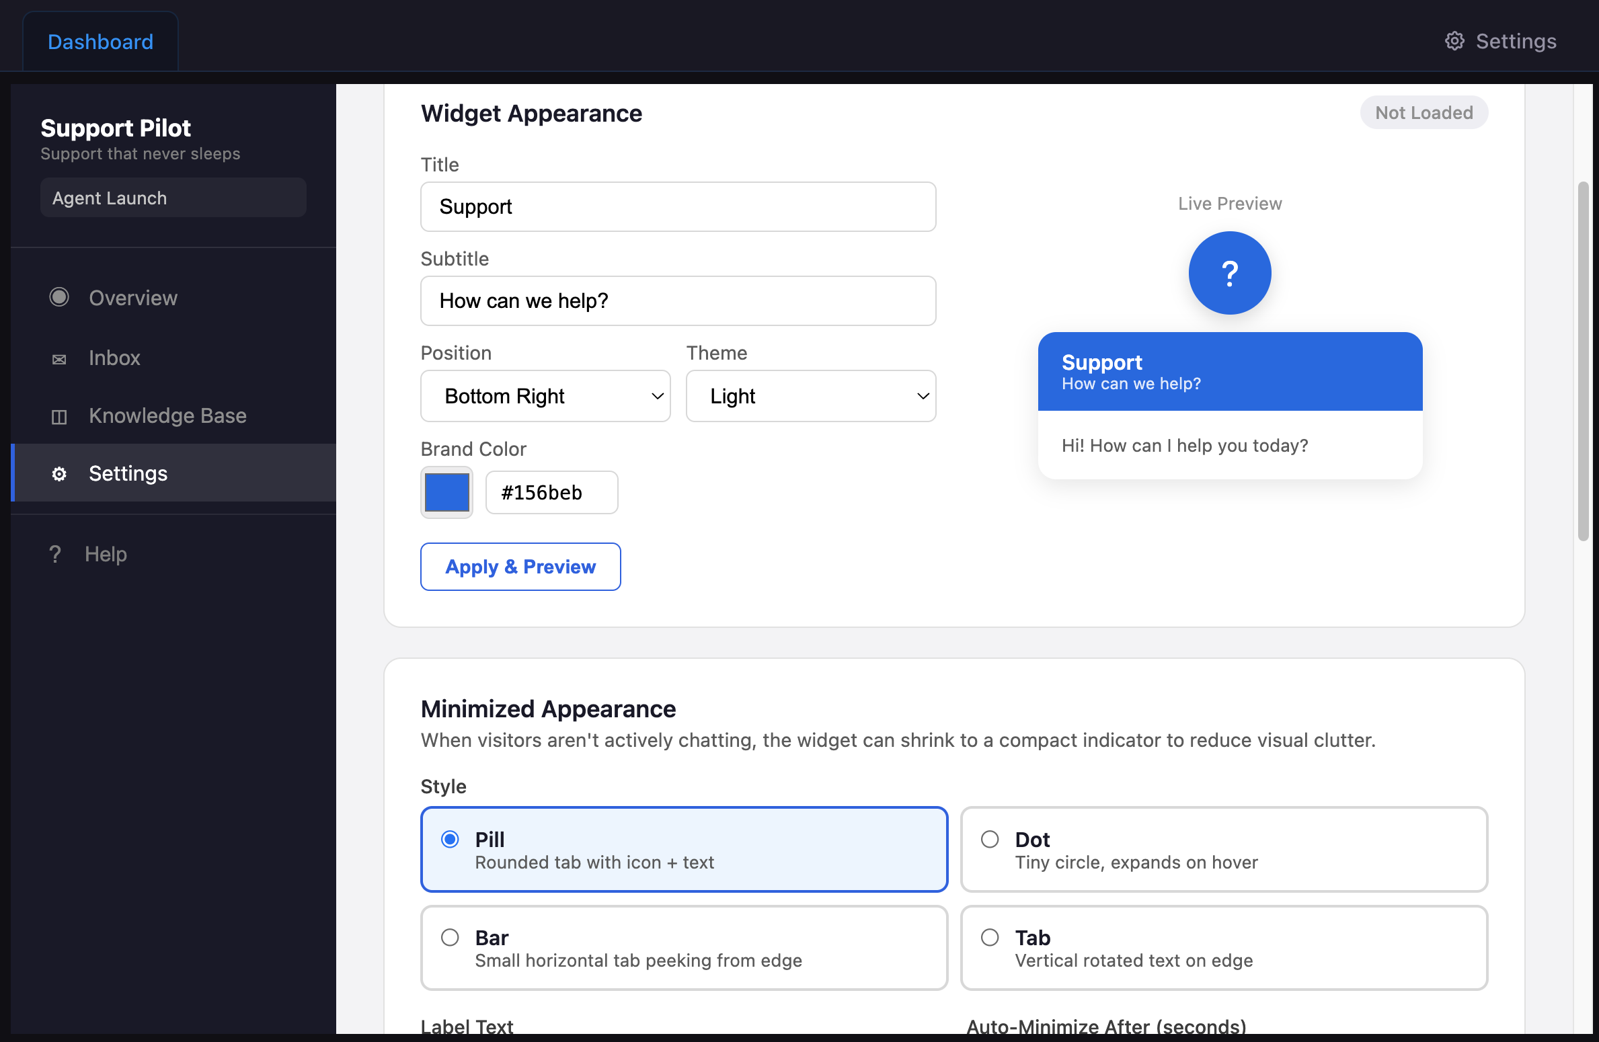Click the Title input field containing Support
This screenshot has height=1042, width=1599.
point(678,207)
